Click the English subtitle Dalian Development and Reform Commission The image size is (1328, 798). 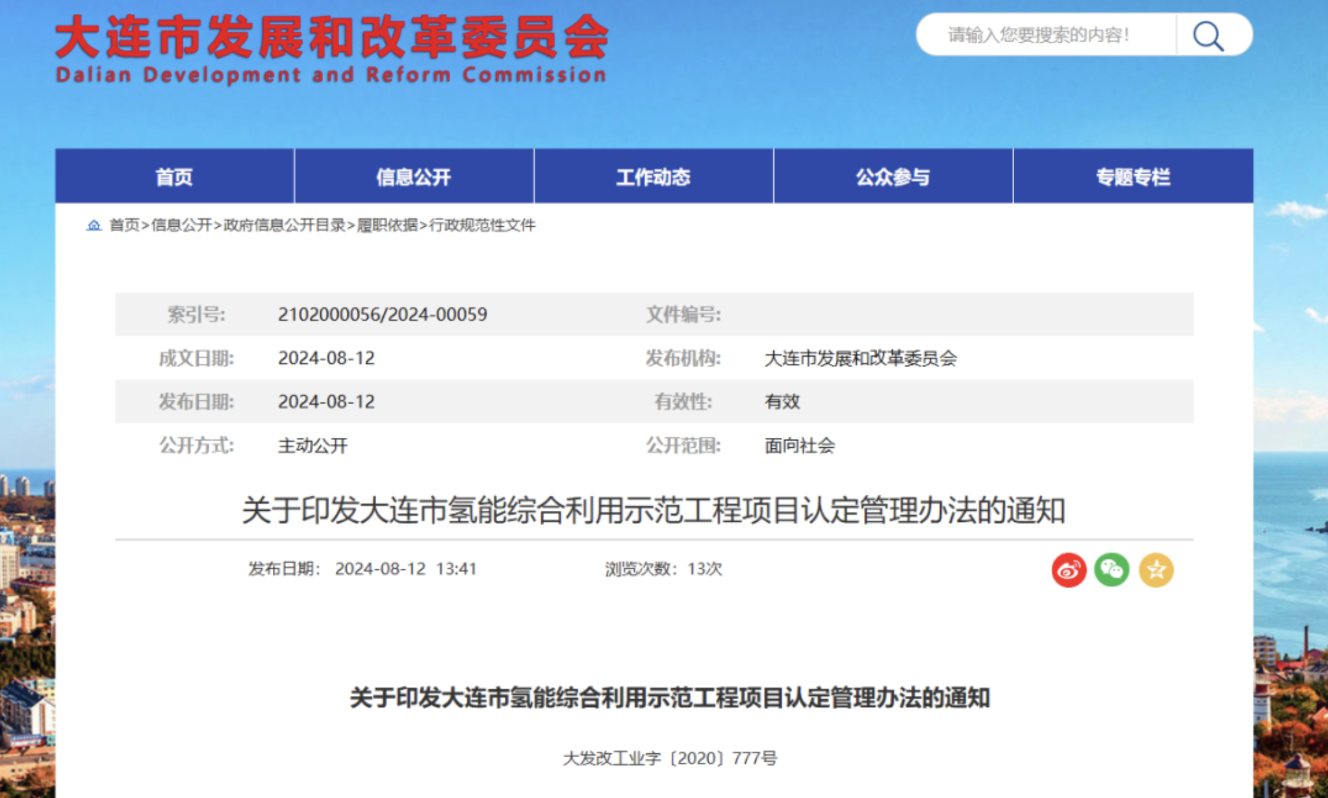pyautogui.click(x=331, y=75)
